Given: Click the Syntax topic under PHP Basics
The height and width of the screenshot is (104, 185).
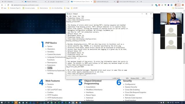Looking at the screenshot, I should pos(50,46).
